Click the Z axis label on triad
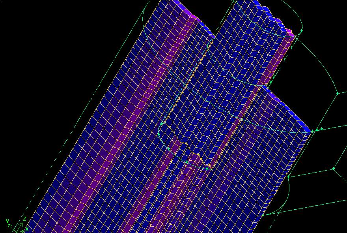 pos(24,218)
